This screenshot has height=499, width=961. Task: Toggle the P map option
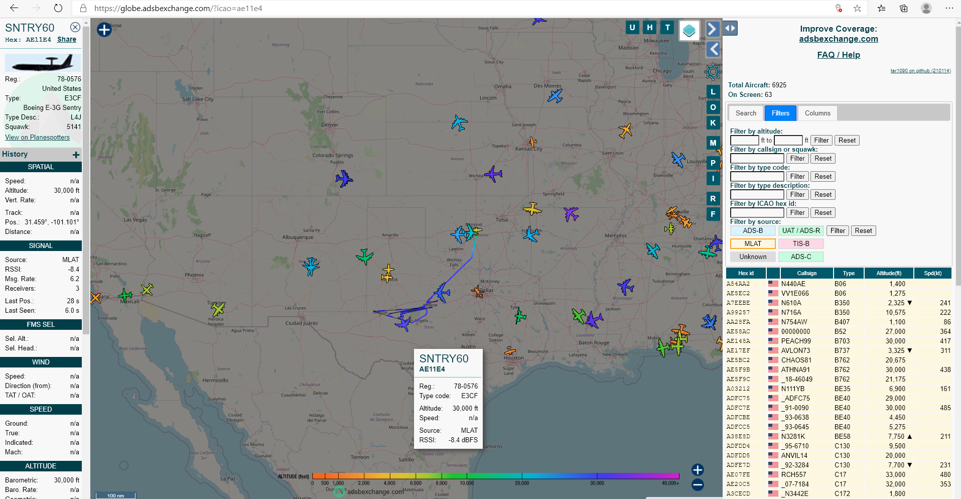click(713, 163)
